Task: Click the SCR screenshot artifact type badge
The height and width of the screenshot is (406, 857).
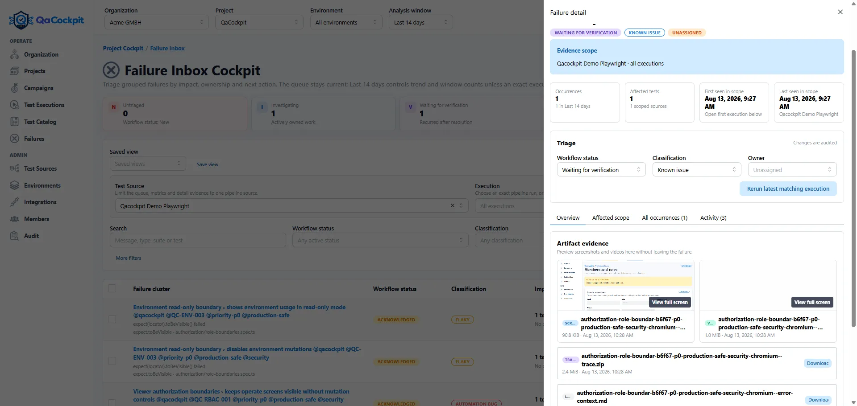Action: 570,323
